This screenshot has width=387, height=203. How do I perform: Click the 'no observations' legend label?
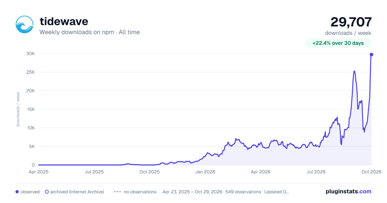coord(140,192)
